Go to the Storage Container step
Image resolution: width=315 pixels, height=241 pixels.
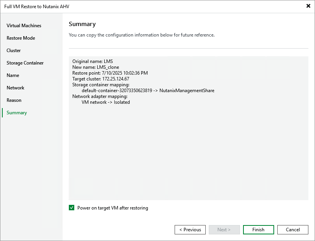[x=24, y=63]
